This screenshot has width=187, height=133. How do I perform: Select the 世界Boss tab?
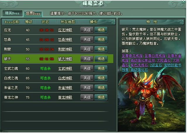click(33, 13)
